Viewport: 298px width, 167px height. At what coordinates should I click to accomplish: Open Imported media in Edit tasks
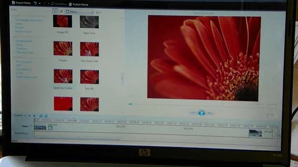pyautogui.click(x=24, y=41)
